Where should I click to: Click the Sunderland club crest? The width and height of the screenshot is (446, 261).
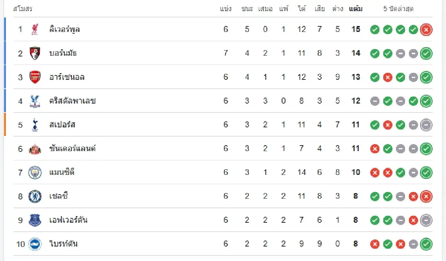coord(35,149)
